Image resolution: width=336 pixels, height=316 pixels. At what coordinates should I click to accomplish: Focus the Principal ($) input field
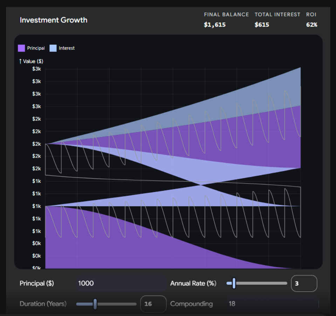point(121,283)
